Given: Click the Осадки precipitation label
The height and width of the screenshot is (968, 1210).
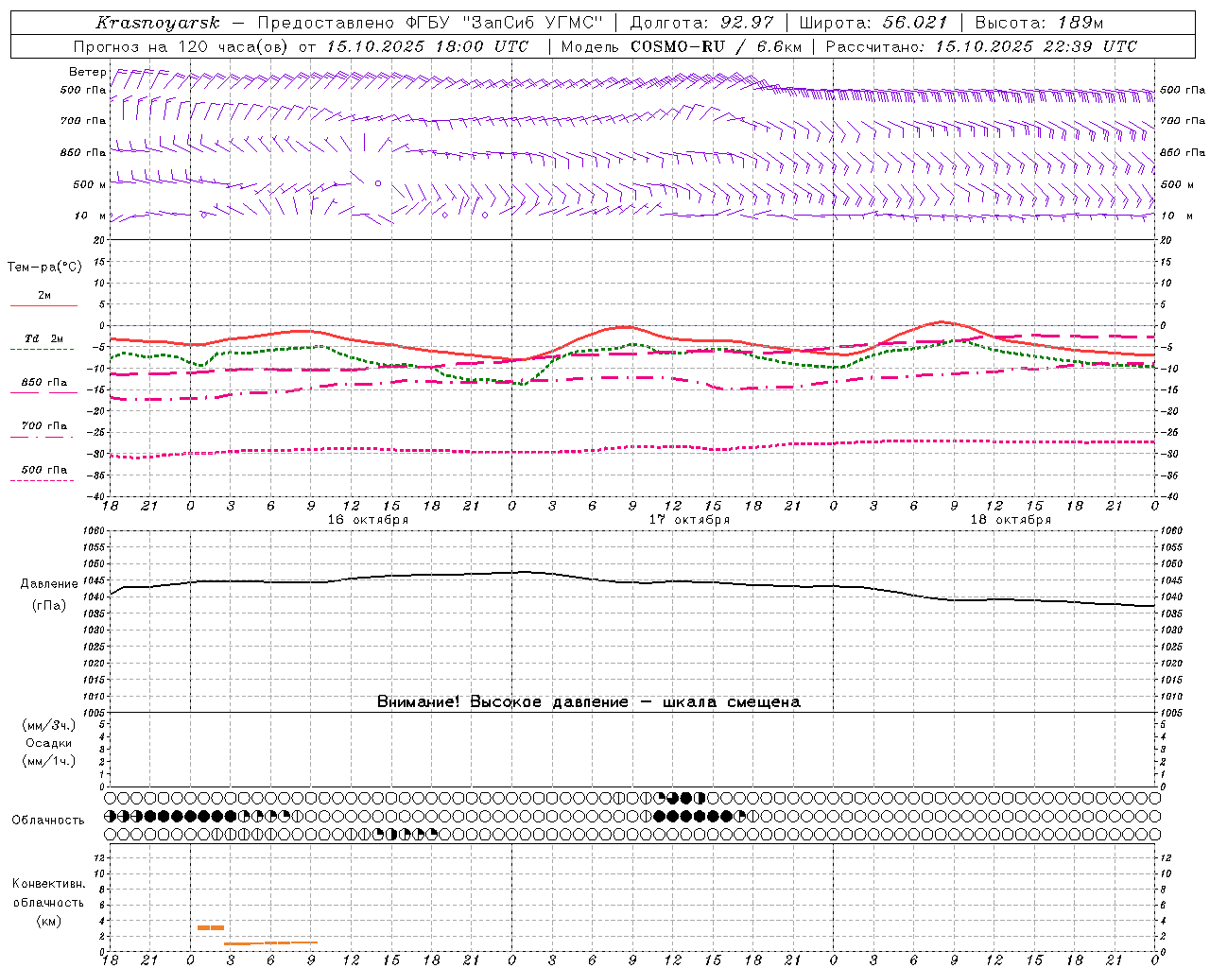Looking at the screenshot, I should tap(49, 743).
